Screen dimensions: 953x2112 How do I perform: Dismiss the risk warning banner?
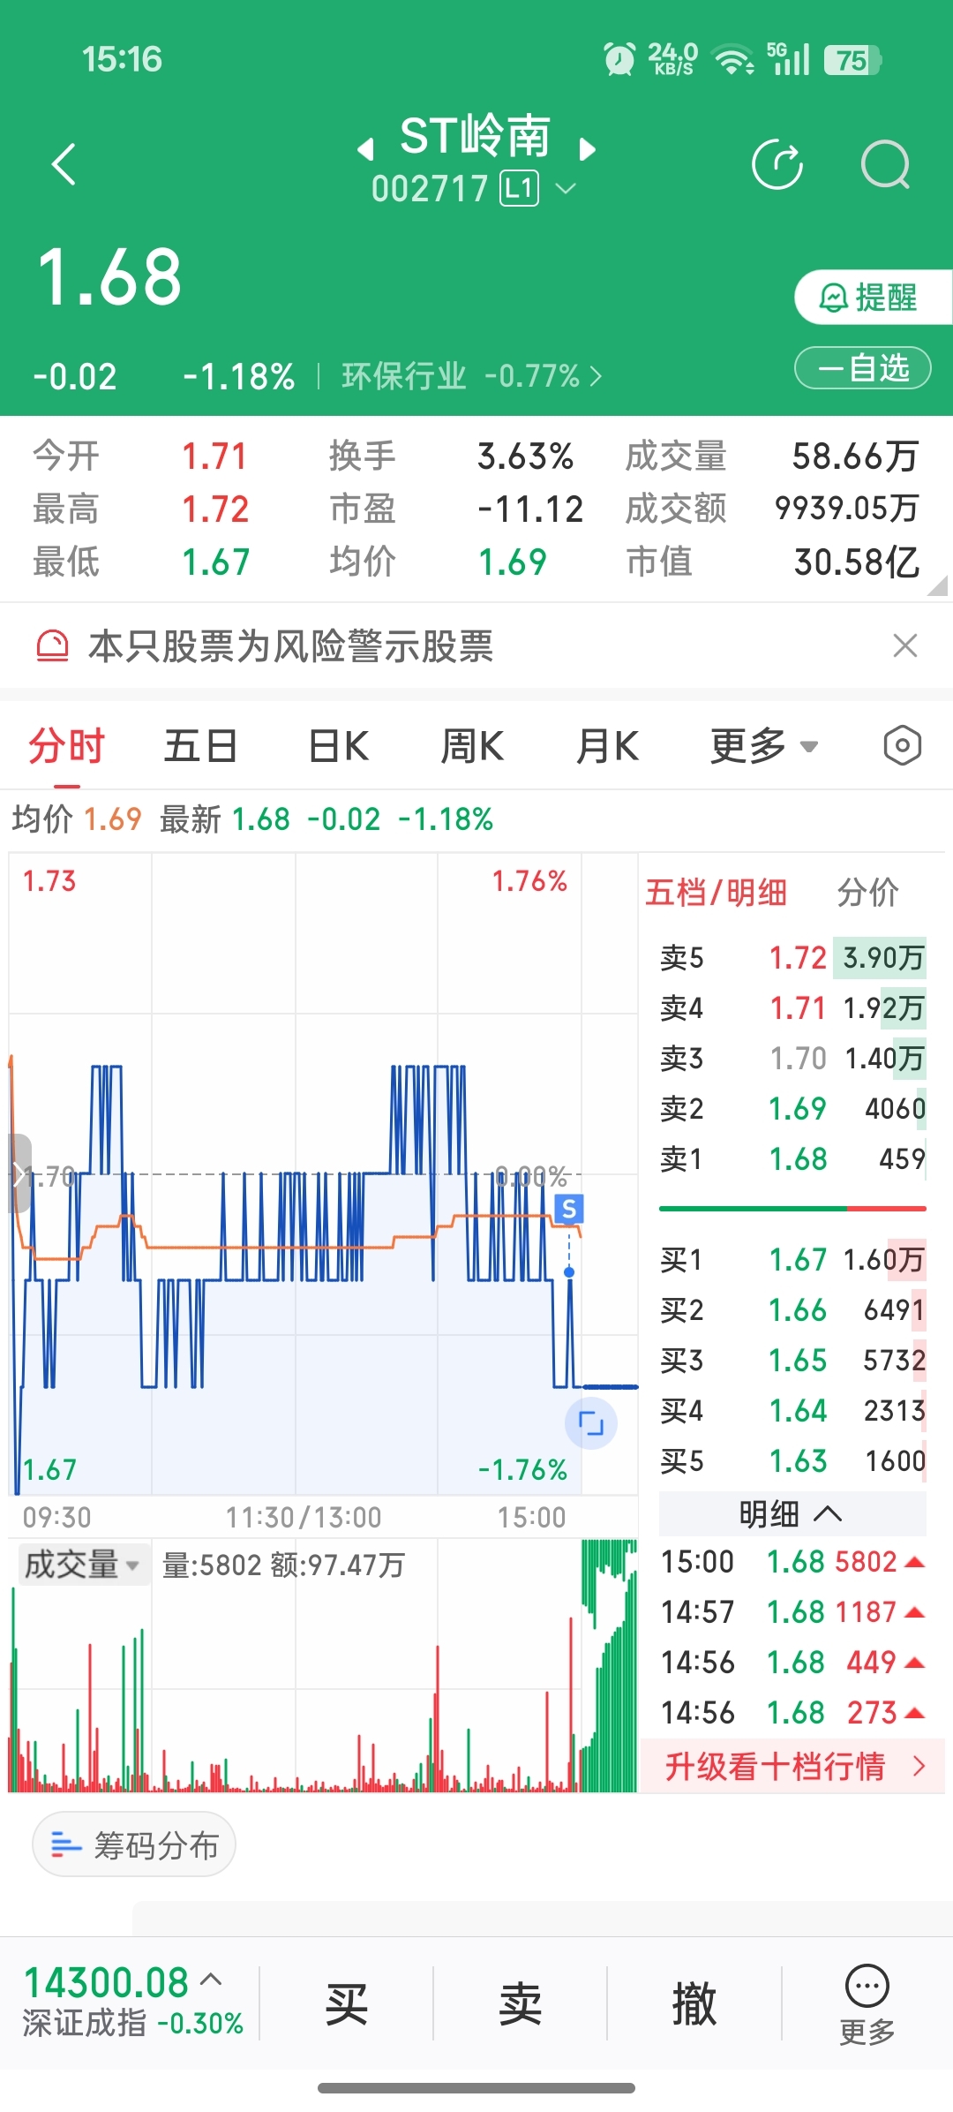pyautogui.click(x=905, y=645)
